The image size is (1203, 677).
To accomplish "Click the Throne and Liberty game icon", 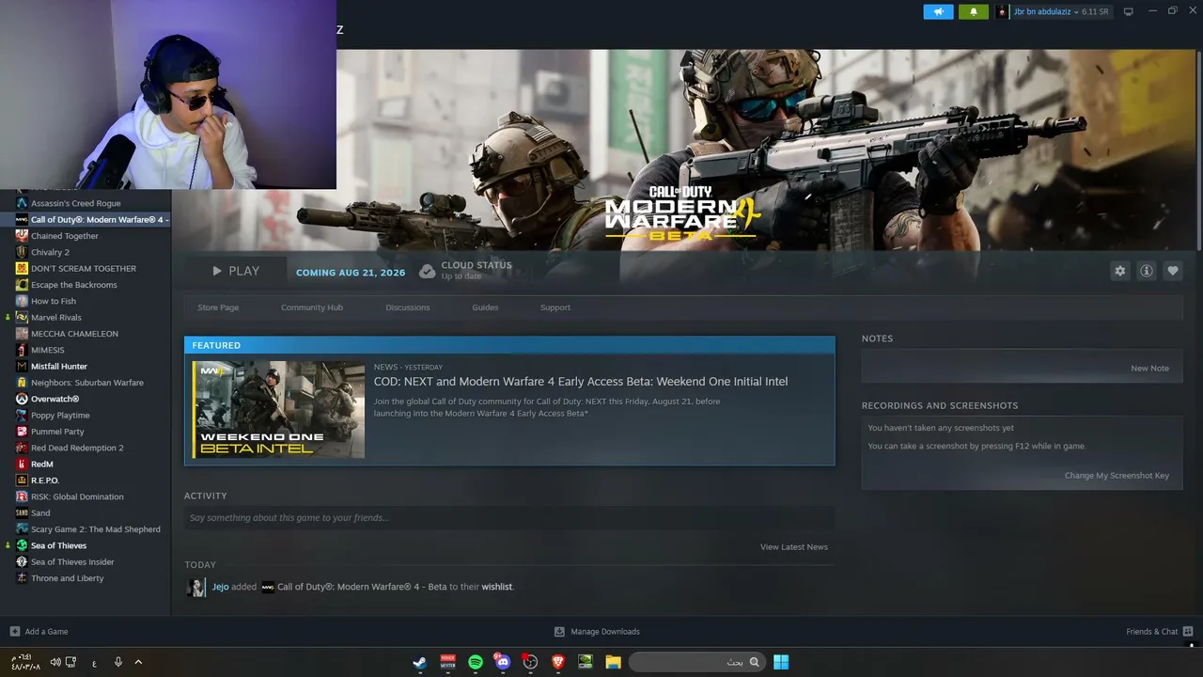I will [22, 578].
